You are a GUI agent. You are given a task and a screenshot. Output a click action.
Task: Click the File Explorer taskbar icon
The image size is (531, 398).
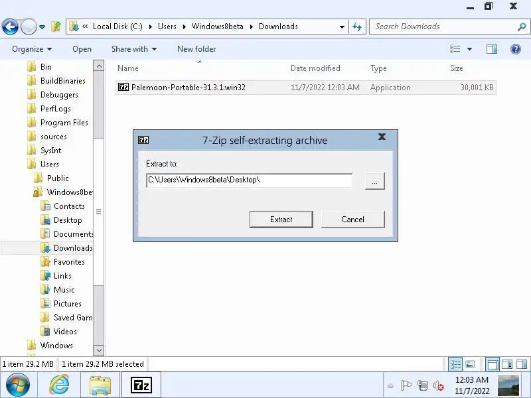[x=100, y=385]
